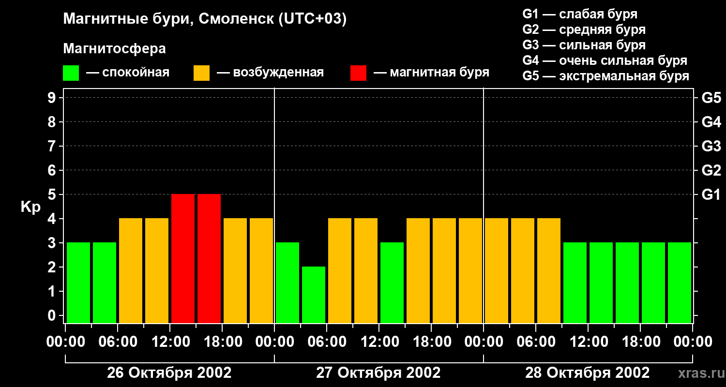Click the '27 Октября 2002' date label
Screen dimensions: 726x387
(x=378, y=373)
